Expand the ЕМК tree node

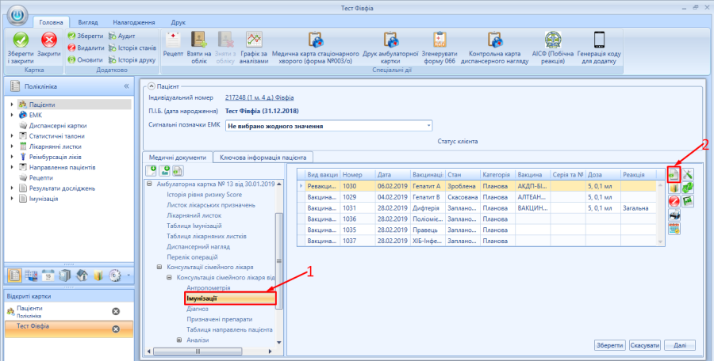(12, 115)
